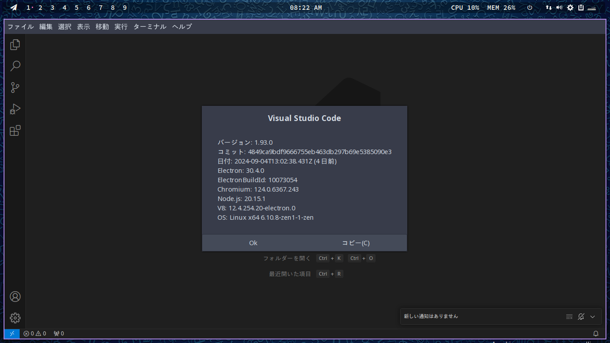
Task: Click the power icon in top bar
Action: click(530, 8)
